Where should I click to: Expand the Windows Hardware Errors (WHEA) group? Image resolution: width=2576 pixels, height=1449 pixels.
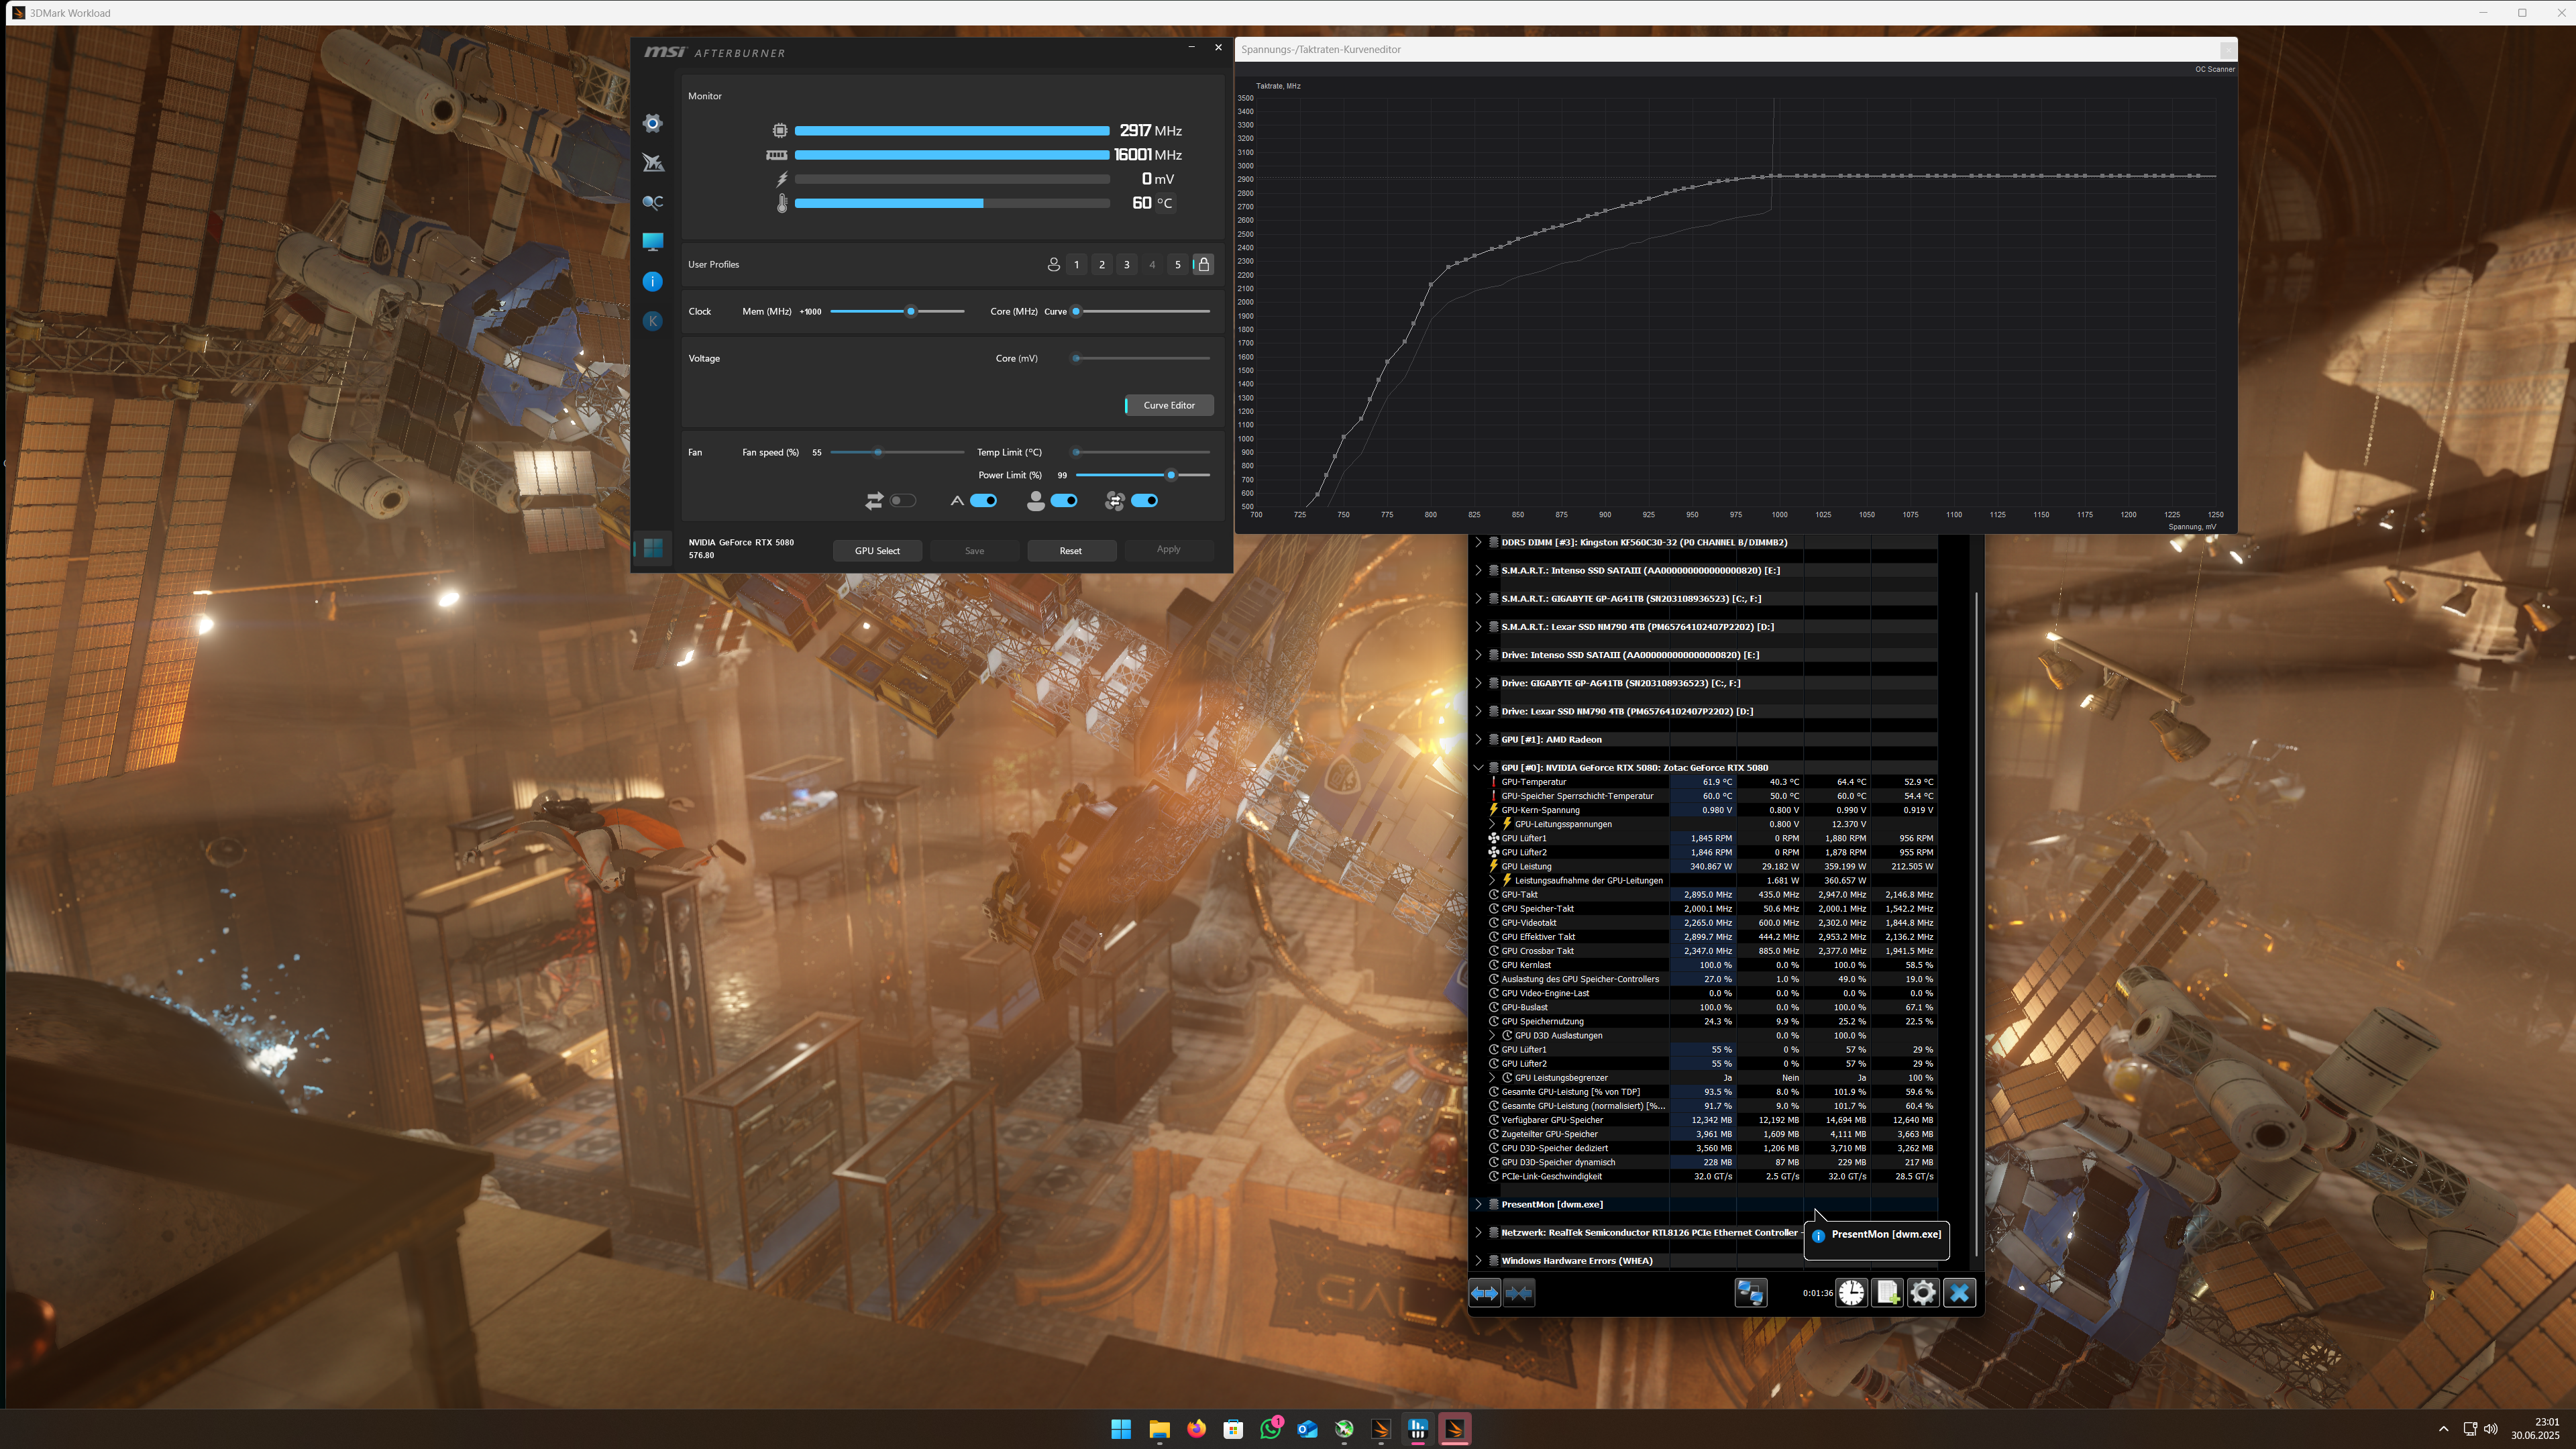(1478, 1261)
